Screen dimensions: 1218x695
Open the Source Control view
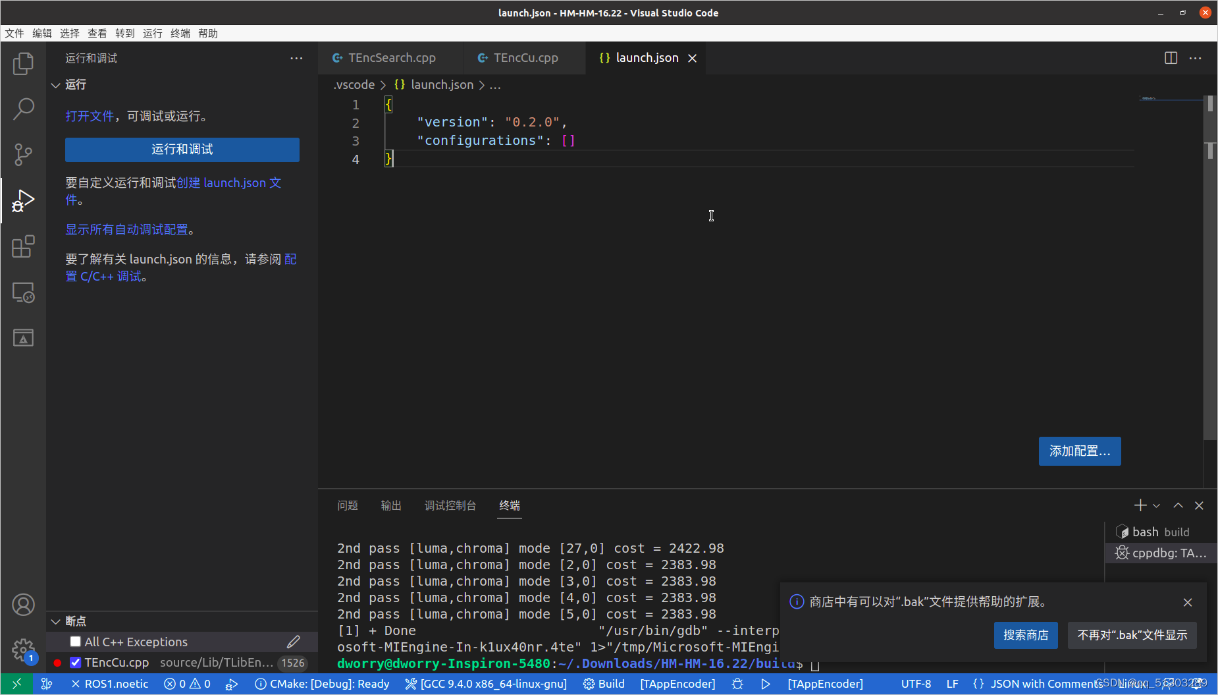23,155
